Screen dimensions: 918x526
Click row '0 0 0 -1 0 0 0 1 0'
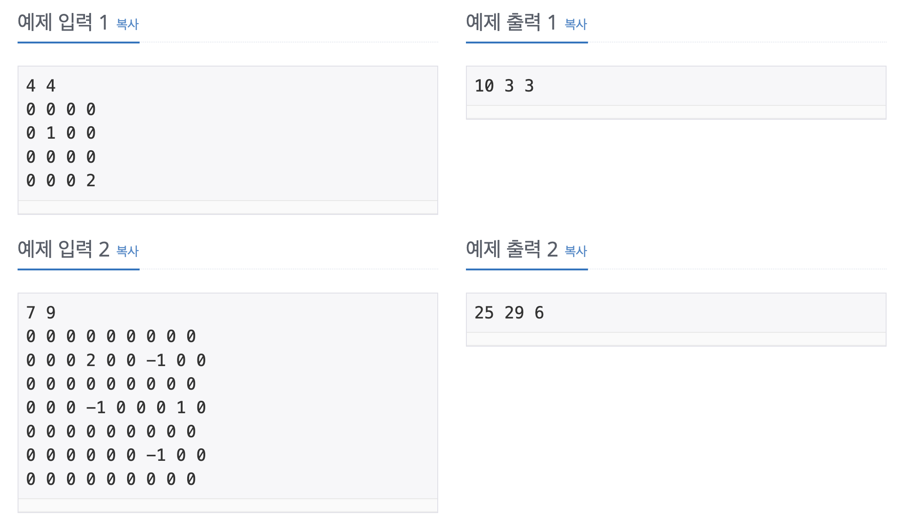click(x=116, y=408)
